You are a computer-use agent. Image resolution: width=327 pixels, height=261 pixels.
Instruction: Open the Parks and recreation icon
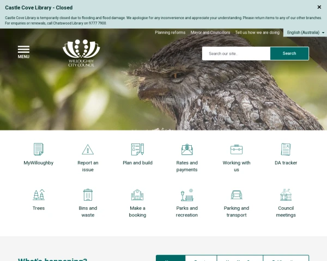click(x=187, y=195)
